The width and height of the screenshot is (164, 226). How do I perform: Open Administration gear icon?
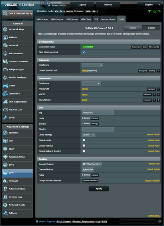click(x=5, y=189)
